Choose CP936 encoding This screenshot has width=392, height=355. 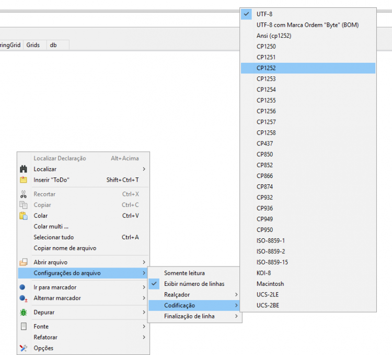(308, 208)
